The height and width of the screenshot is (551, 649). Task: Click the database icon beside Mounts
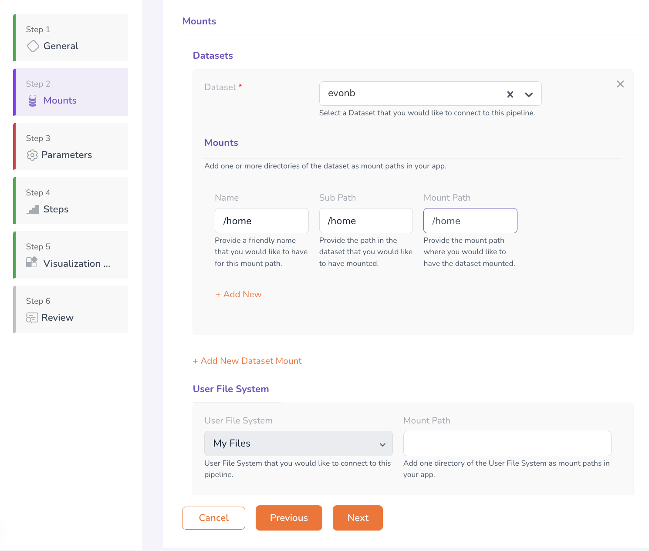pos(33,101)
